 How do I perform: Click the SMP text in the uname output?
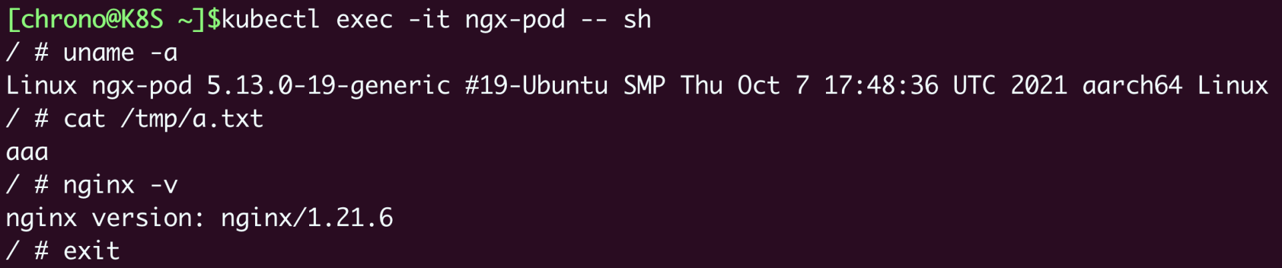click(644, 85)
